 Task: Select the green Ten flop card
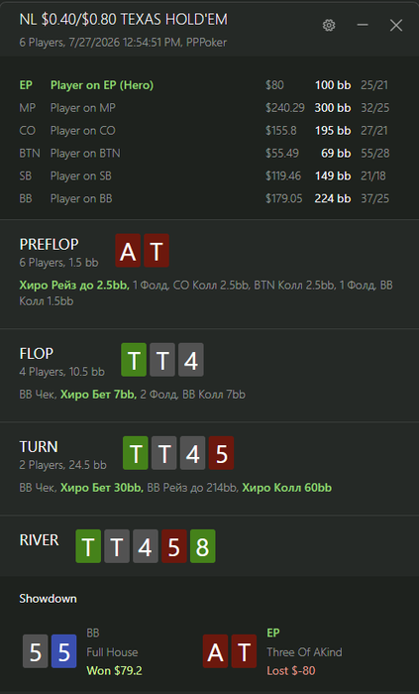(134, 360)
